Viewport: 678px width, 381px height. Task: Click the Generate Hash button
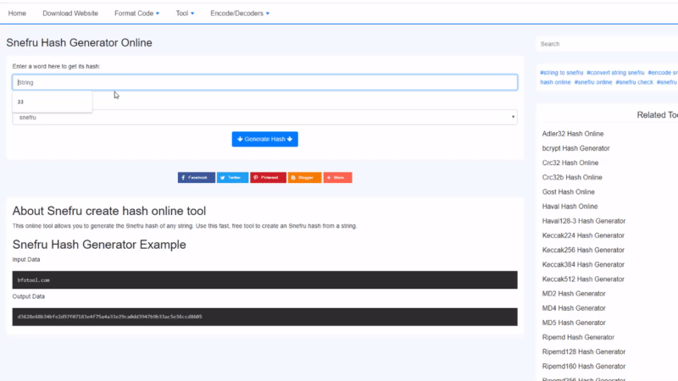point(264,139)
